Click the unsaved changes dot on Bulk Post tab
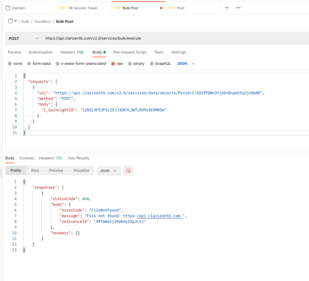309x281 pixels. pos(161,8)
